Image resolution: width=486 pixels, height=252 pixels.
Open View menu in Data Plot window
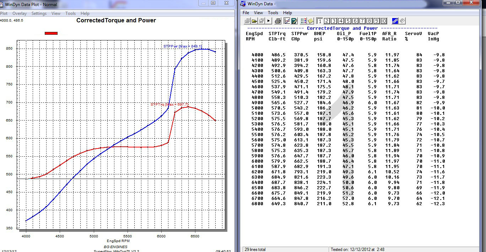pos(56,13)
